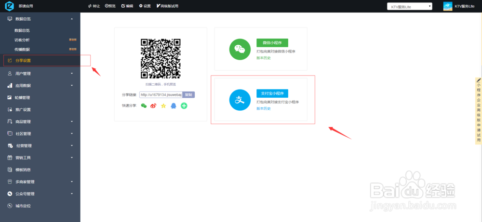This screenshot has height=222, width=482.
Task: Expand the 营销工具 section arrow
Action: 72,157
